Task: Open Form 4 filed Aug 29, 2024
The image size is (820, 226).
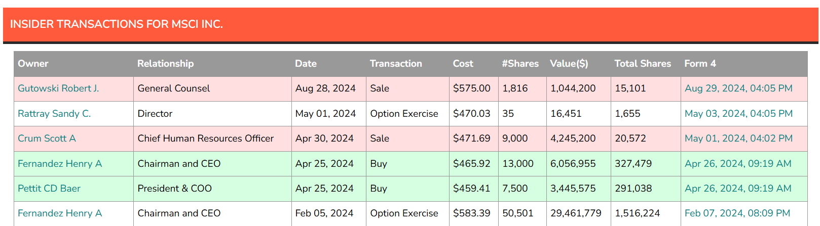Action: click(738, 88)
